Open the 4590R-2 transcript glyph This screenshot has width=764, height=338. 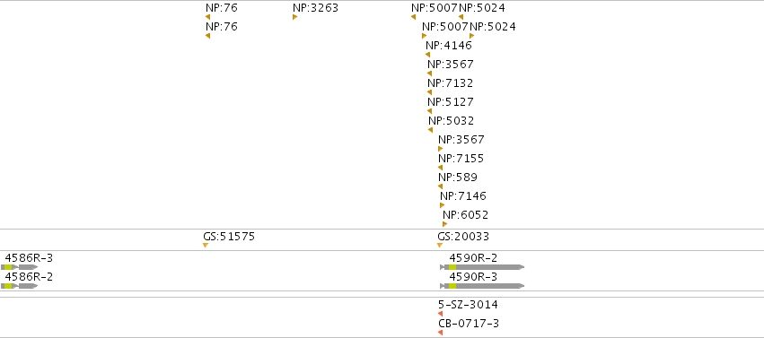coord(482,267)
